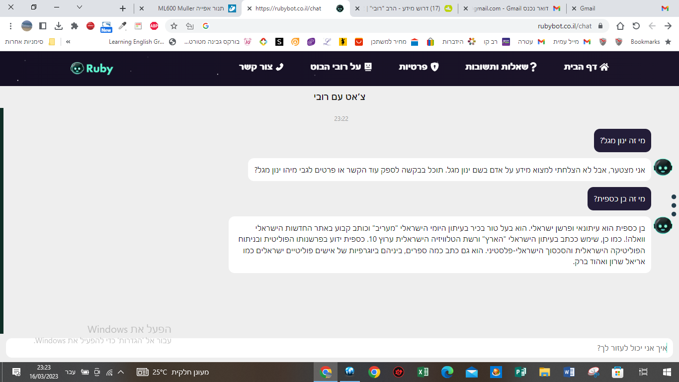Open the Extensions puzzle menu

point(75,26)
